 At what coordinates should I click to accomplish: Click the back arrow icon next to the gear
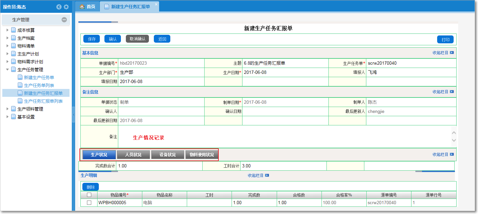pos(59,7)
